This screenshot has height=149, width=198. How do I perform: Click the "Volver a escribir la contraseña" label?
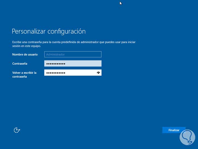point(24,74)
